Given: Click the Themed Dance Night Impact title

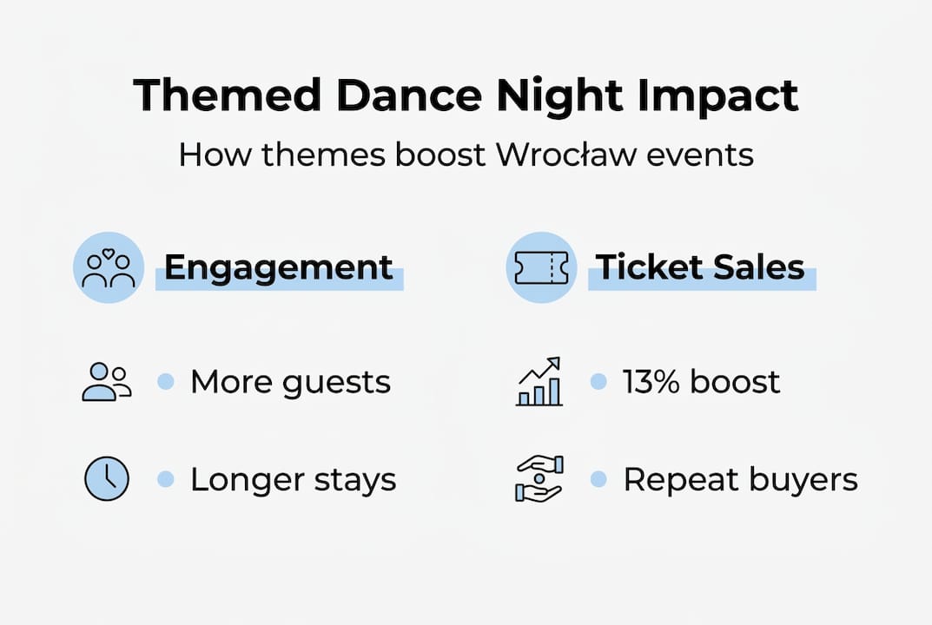Looking at the screenshot, I should click(x=466, y=95).
